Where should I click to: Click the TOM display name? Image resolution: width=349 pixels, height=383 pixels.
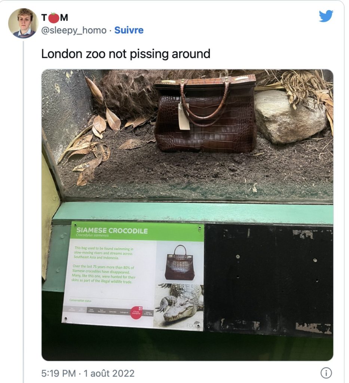click(x=55, y=18)
